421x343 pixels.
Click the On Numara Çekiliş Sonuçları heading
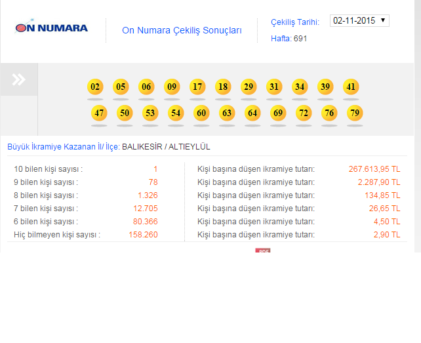[x=182, y=30]
